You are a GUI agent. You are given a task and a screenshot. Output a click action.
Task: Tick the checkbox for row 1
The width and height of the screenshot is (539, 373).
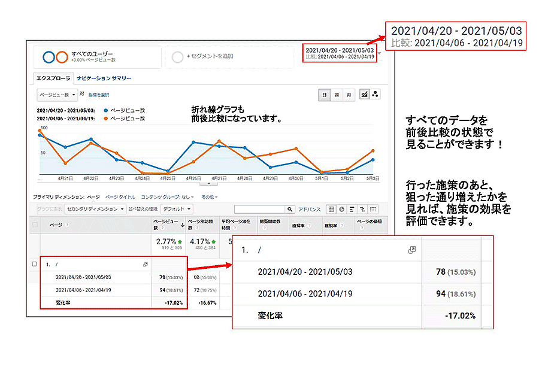coord(34,264)
